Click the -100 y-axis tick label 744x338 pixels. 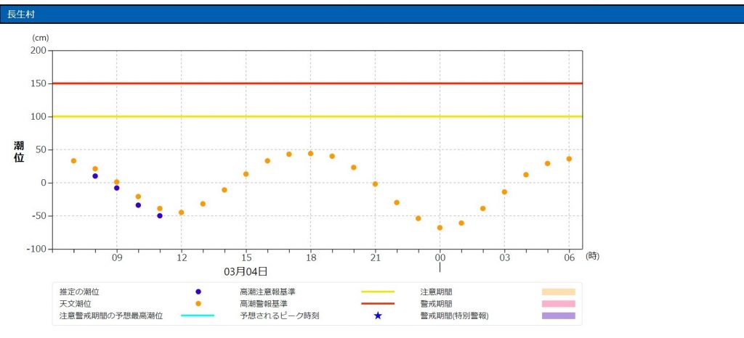click(x=38, y=249)
